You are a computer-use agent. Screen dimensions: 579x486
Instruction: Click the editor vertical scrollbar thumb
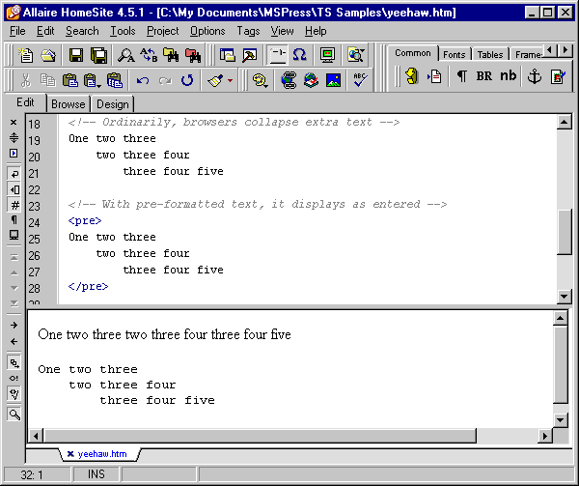point(565,233)
